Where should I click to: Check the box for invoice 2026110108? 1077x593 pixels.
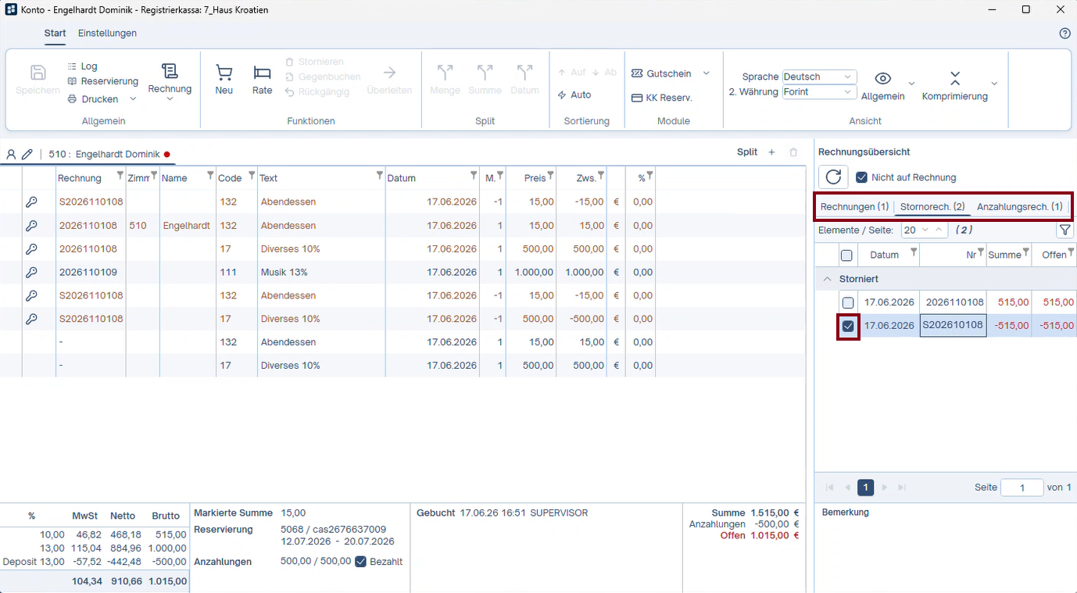(x=848, y=302)
